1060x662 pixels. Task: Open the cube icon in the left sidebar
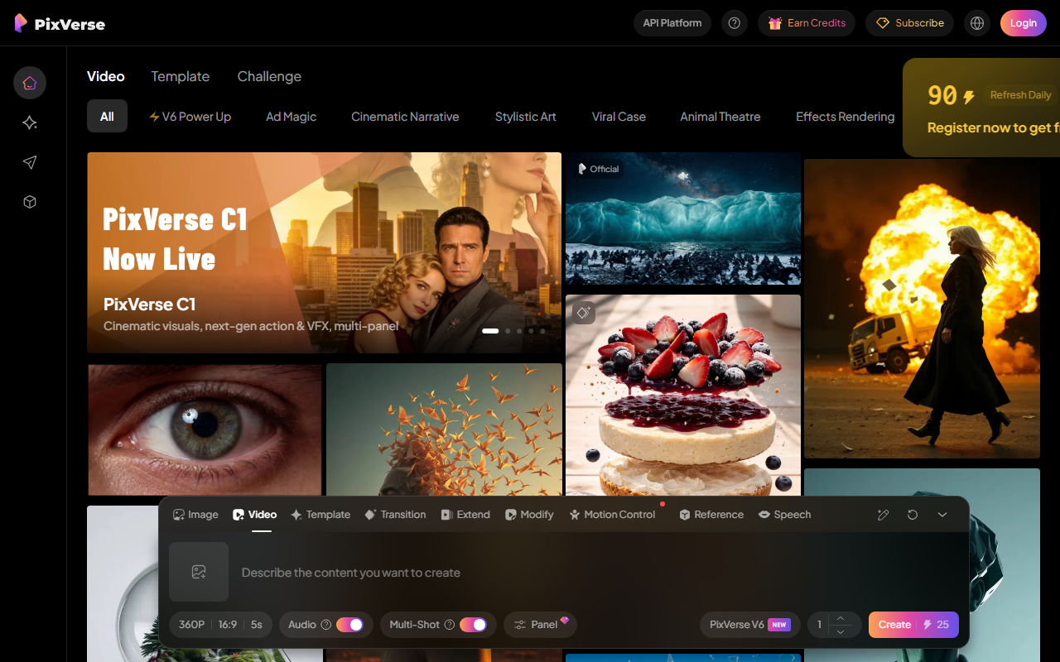tap(30, 202)
